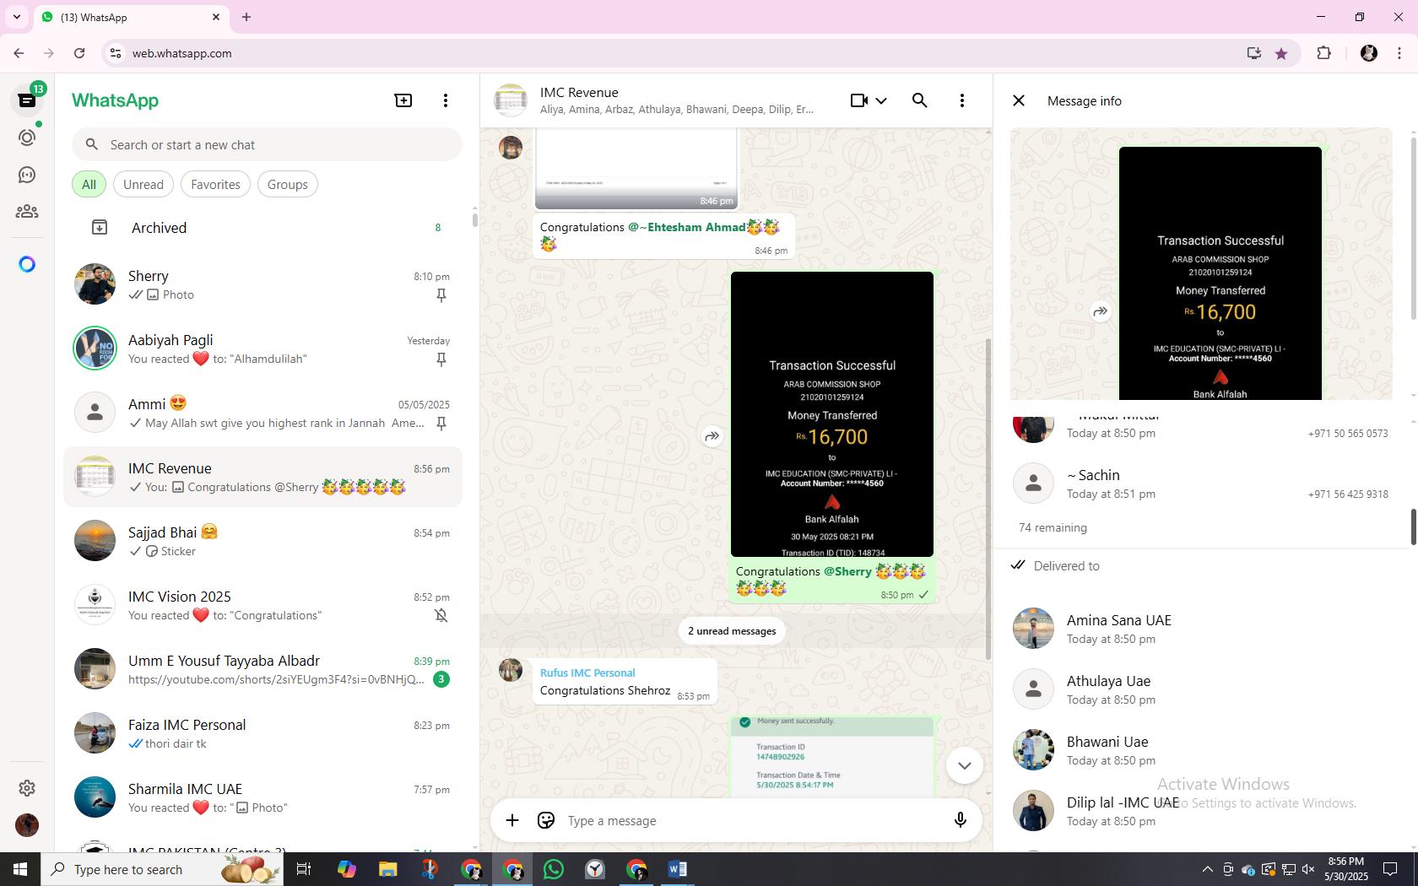Open the IMC Vision 2025 chat

pyautogui.click(x=263, y=605)
